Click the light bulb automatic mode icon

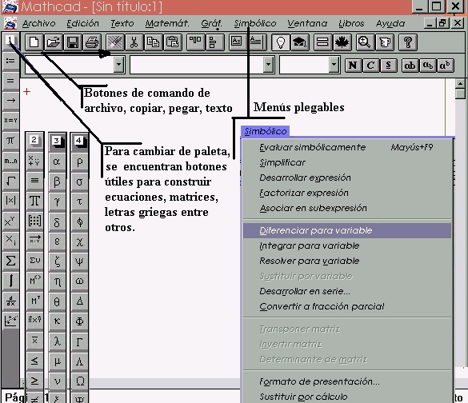coord(280,42)
